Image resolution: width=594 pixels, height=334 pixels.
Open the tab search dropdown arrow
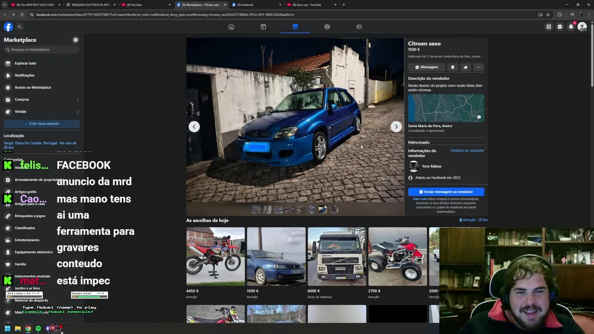point(5,5)
